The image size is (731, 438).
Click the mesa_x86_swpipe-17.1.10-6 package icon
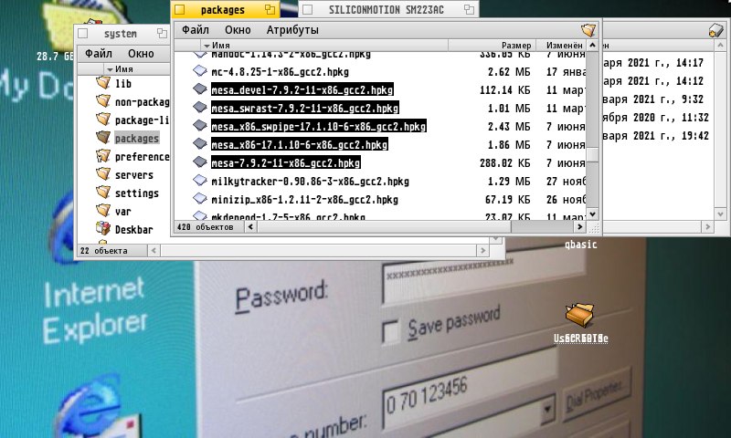pos(200,126)
